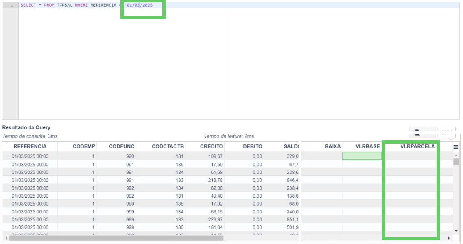
Task: Select the SALDO cell 851,1
Action: click(x=281, y=219)
